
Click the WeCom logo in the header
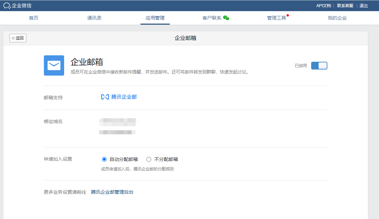[18, 5]
